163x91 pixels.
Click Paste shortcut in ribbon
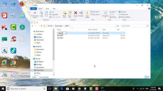pos(55,17)
